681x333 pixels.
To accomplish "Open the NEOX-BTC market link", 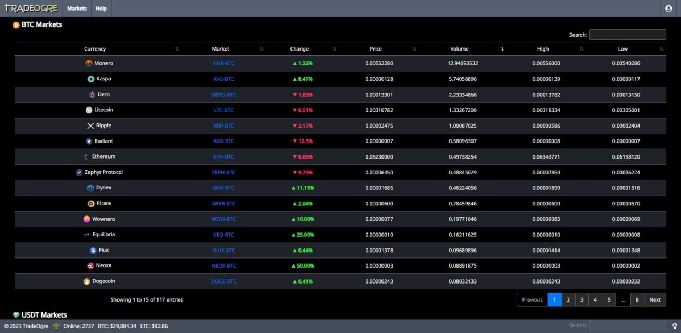I will coord(223,266).
